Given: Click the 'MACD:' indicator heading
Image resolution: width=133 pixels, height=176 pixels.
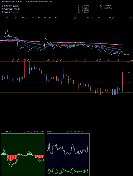Looking at the screenshot, I should (8, 132).
